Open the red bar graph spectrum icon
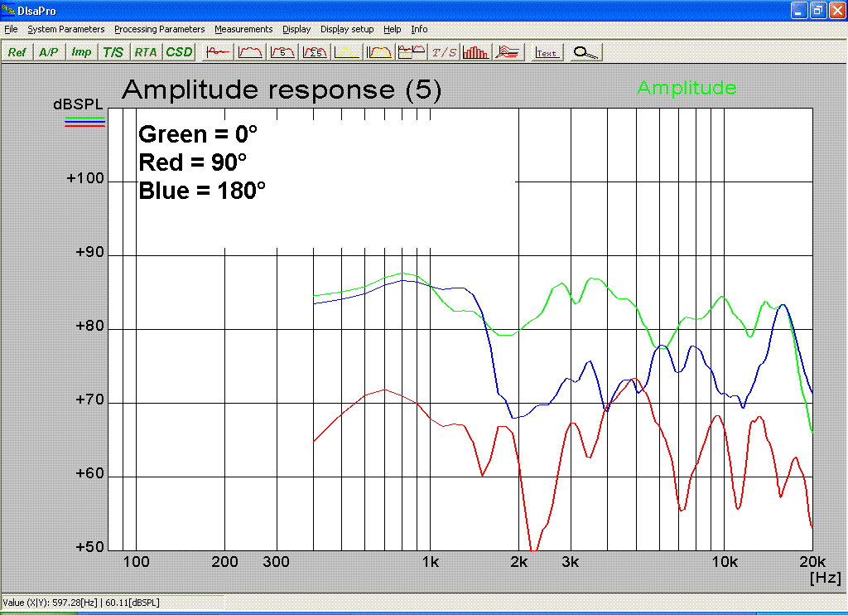The image size is (848, 615). coord(476,52)
